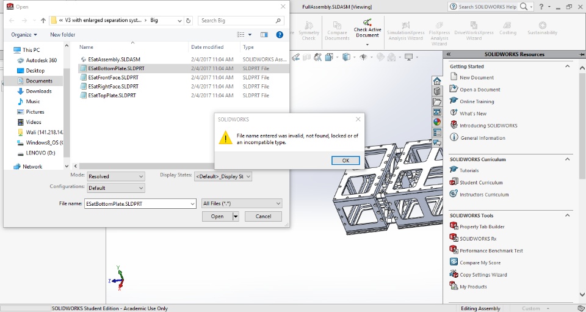Open FloXpress Analysis Wizard

pos(440,33)
